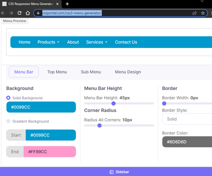Reload the page with the refresh icon
Screen dimensions: 212x176
click(19, 13)
